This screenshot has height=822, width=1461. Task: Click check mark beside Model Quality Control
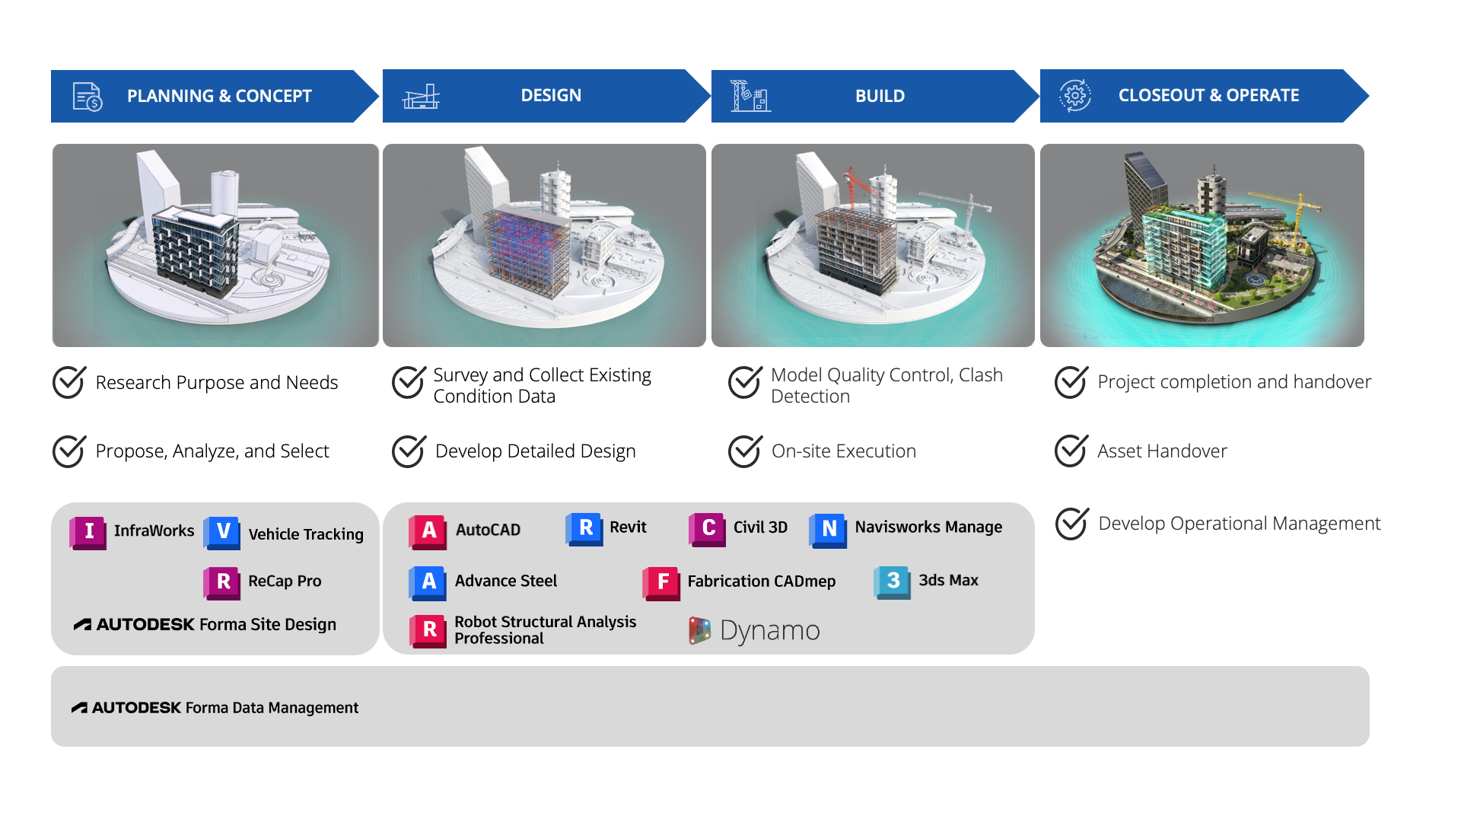pyautogui.click(x=745, y=382)
